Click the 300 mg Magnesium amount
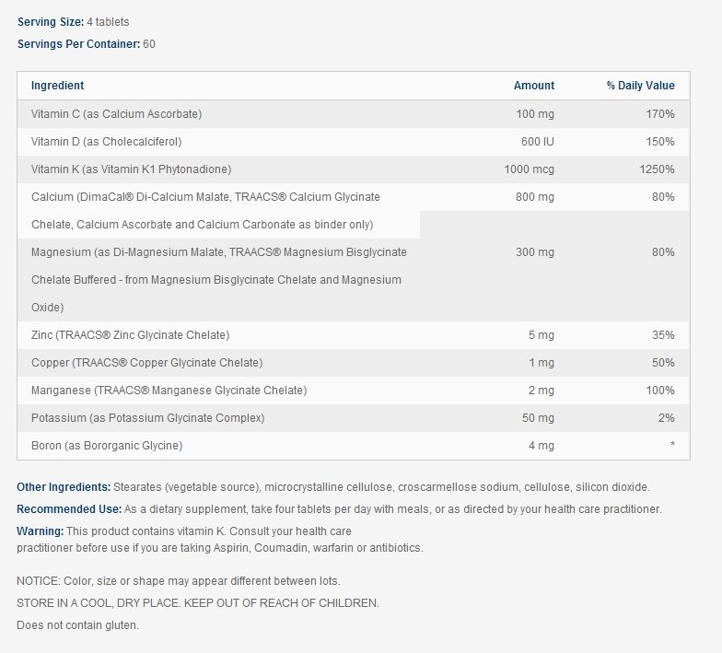 pos(536,252)
